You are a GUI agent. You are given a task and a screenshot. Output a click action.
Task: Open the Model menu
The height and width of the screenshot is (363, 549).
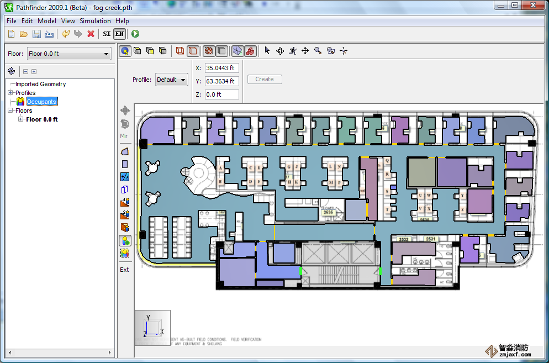pos(47,21)
